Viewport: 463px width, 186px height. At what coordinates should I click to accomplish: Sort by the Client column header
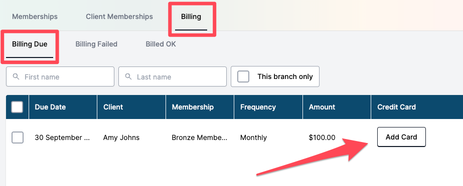(113, 107)
